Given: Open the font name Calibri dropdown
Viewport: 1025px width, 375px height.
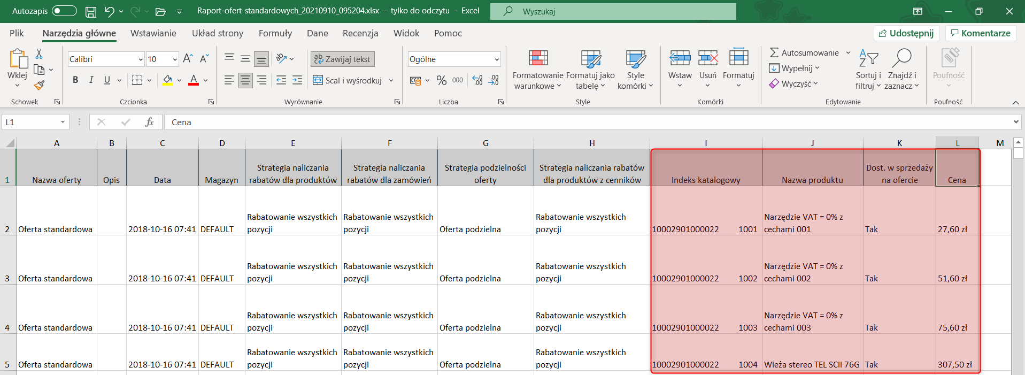Looking at the screenshot, I should [x=141, y=59].
